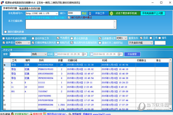The height and width of the screenshot is (115, 173).
Task: Enable 编号 duplicate-condition checkbox
Action: (159, 38)
